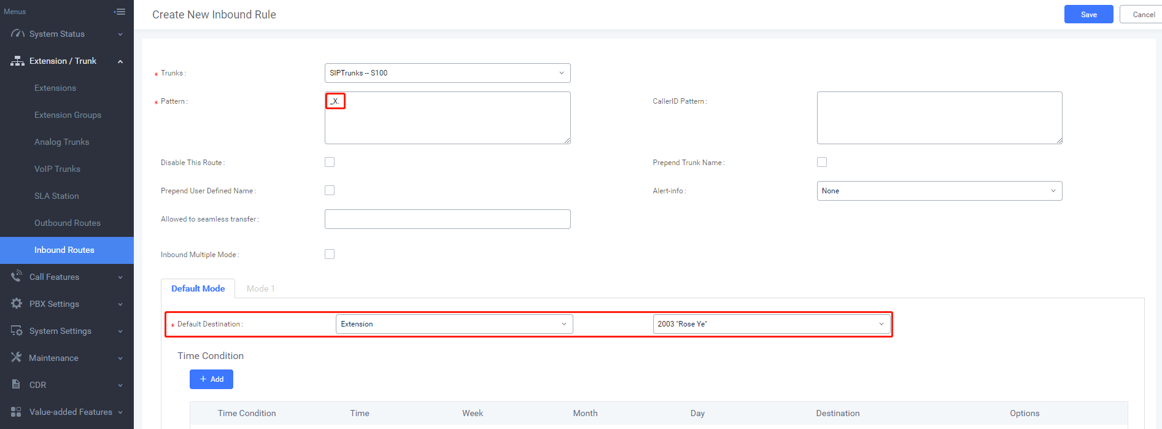The width and height of the screenshot is (1162, 429).
Task: Click the CDR document icon
Action: click(17, 385)
